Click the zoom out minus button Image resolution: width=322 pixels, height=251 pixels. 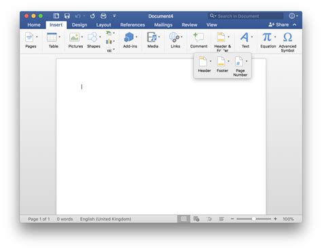(x=232, y=219)
